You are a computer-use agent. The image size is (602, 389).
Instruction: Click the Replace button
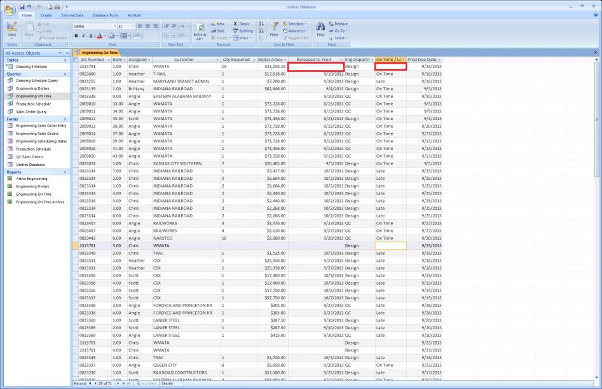(x=338, y=24)
